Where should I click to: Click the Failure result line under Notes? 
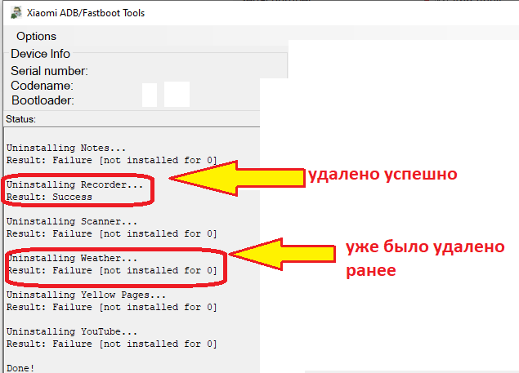pos(111,160)
